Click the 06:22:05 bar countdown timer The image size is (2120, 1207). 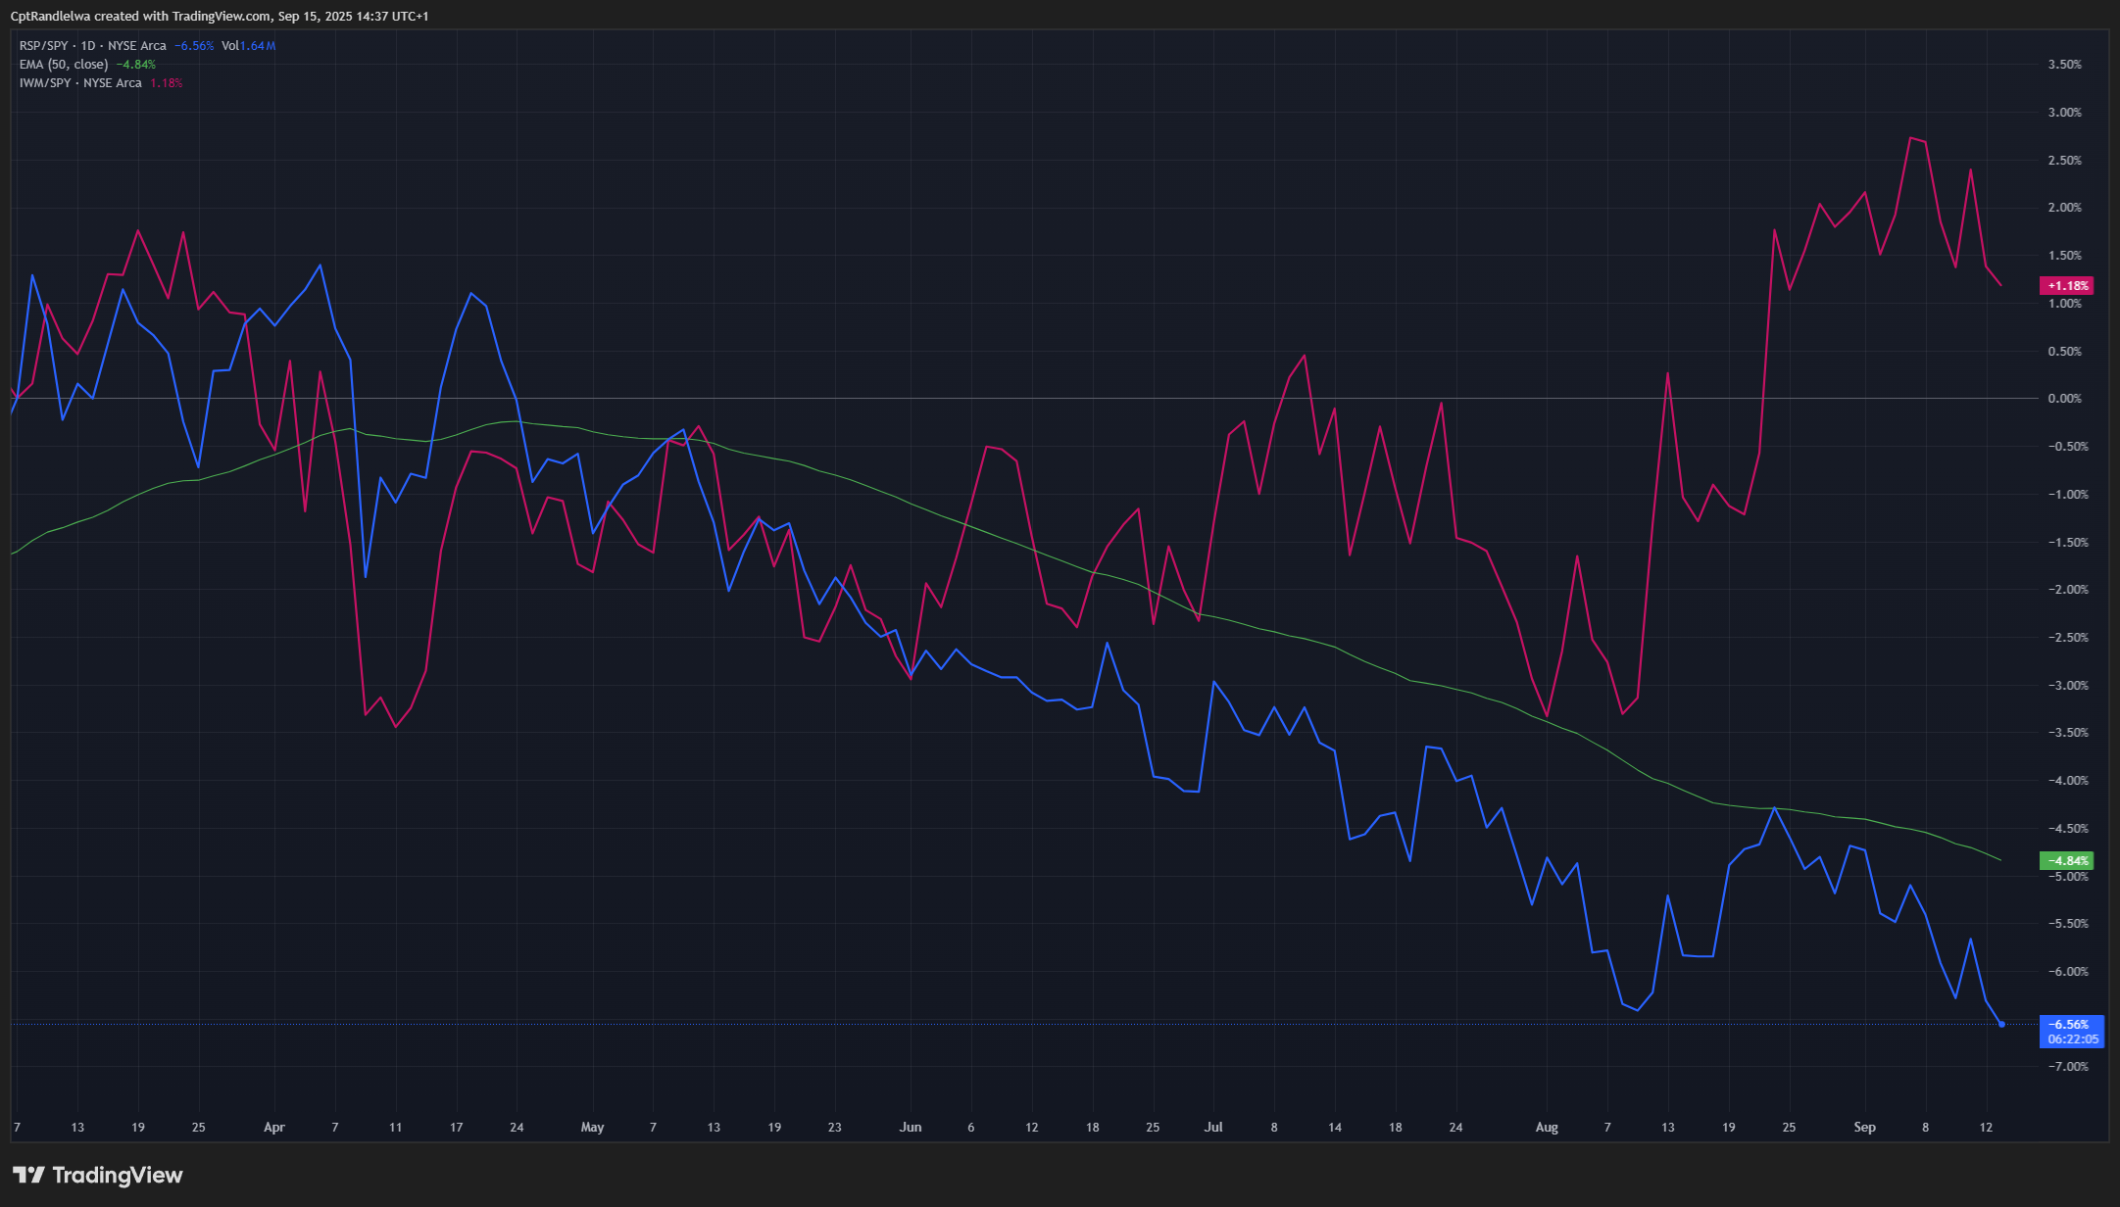pyautogui.click(x=2073, y=1039)
